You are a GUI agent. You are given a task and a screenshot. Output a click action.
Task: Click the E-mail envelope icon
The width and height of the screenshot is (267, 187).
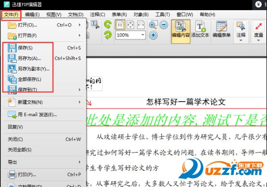pos(12,114)
